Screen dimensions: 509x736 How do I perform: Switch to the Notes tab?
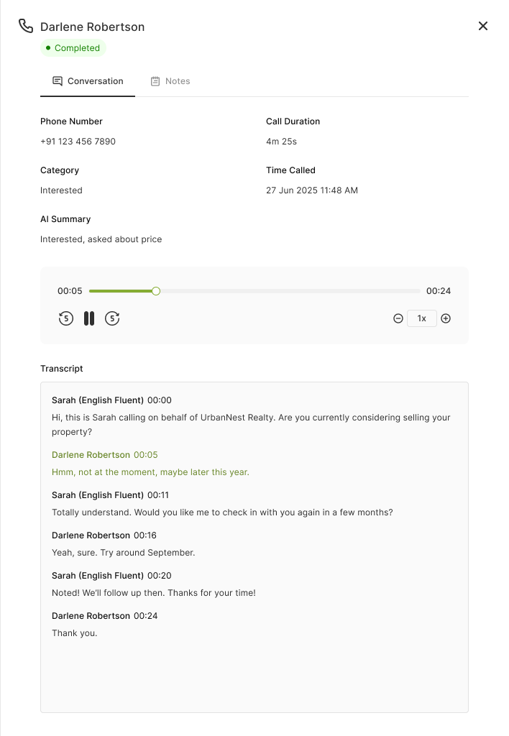pyautogui.click(x=170, y=81)
